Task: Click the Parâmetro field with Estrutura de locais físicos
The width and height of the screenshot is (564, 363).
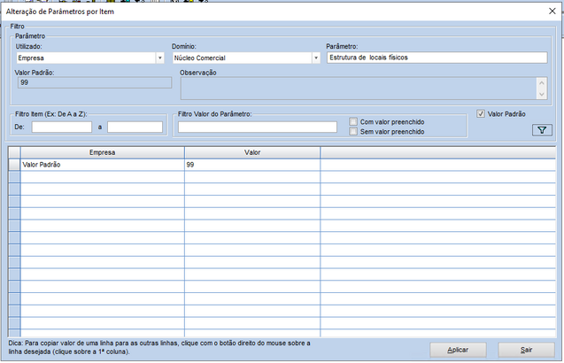Action: coord(437,58)
